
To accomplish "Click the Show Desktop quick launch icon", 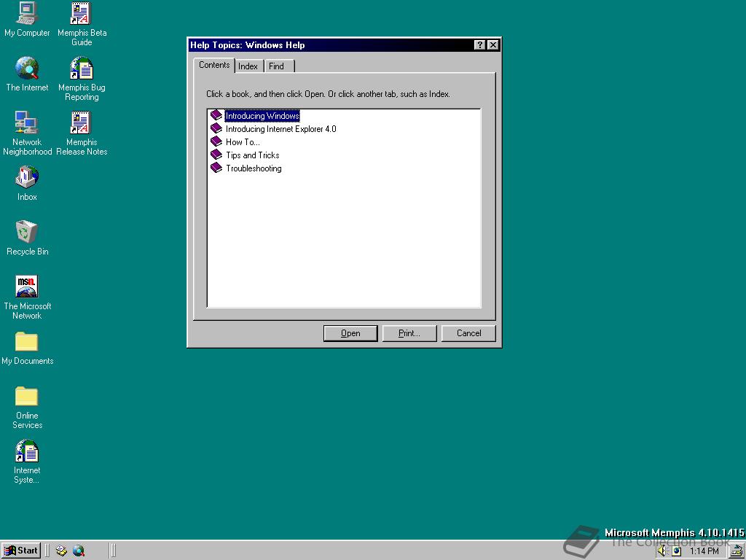I will [x=61, y=551].
